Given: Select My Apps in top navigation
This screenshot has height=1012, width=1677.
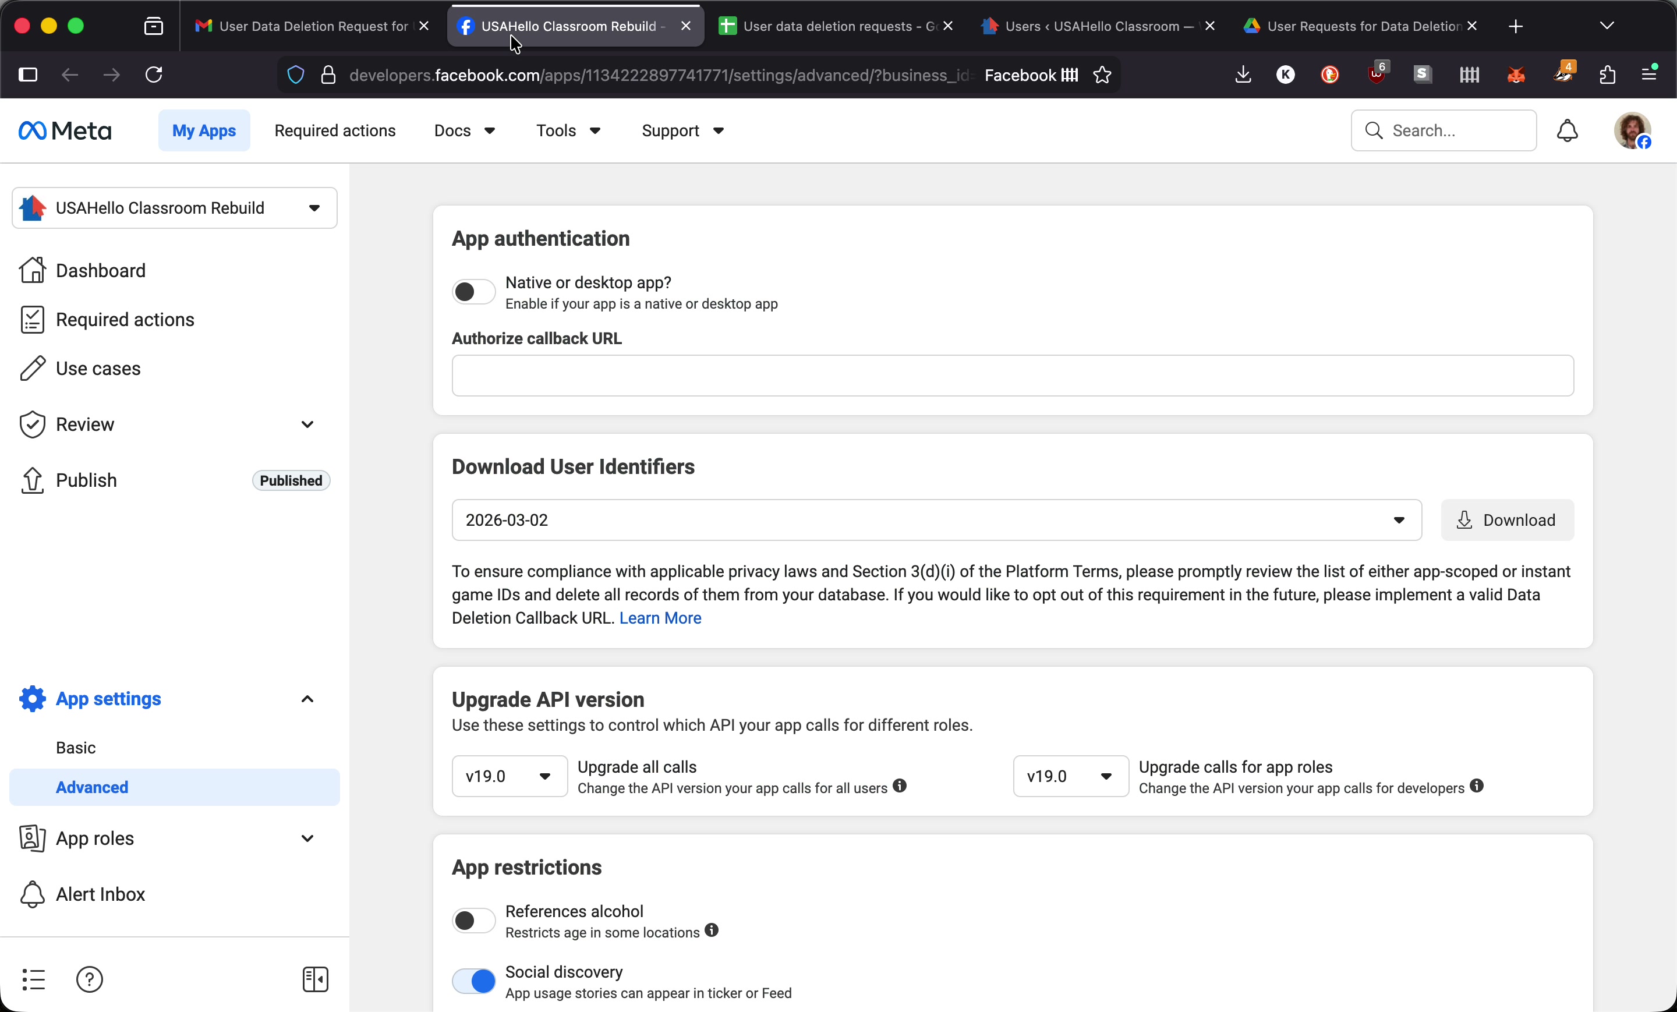Looking at the screenshot, I should (204, 130).
